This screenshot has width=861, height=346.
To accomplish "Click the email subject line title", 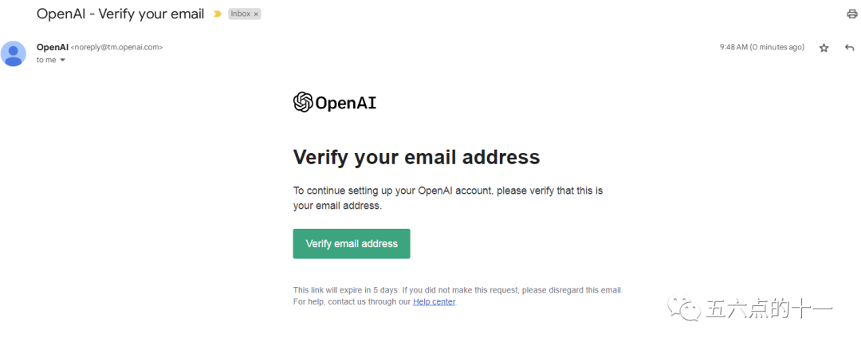I will [x=120, y=14].
